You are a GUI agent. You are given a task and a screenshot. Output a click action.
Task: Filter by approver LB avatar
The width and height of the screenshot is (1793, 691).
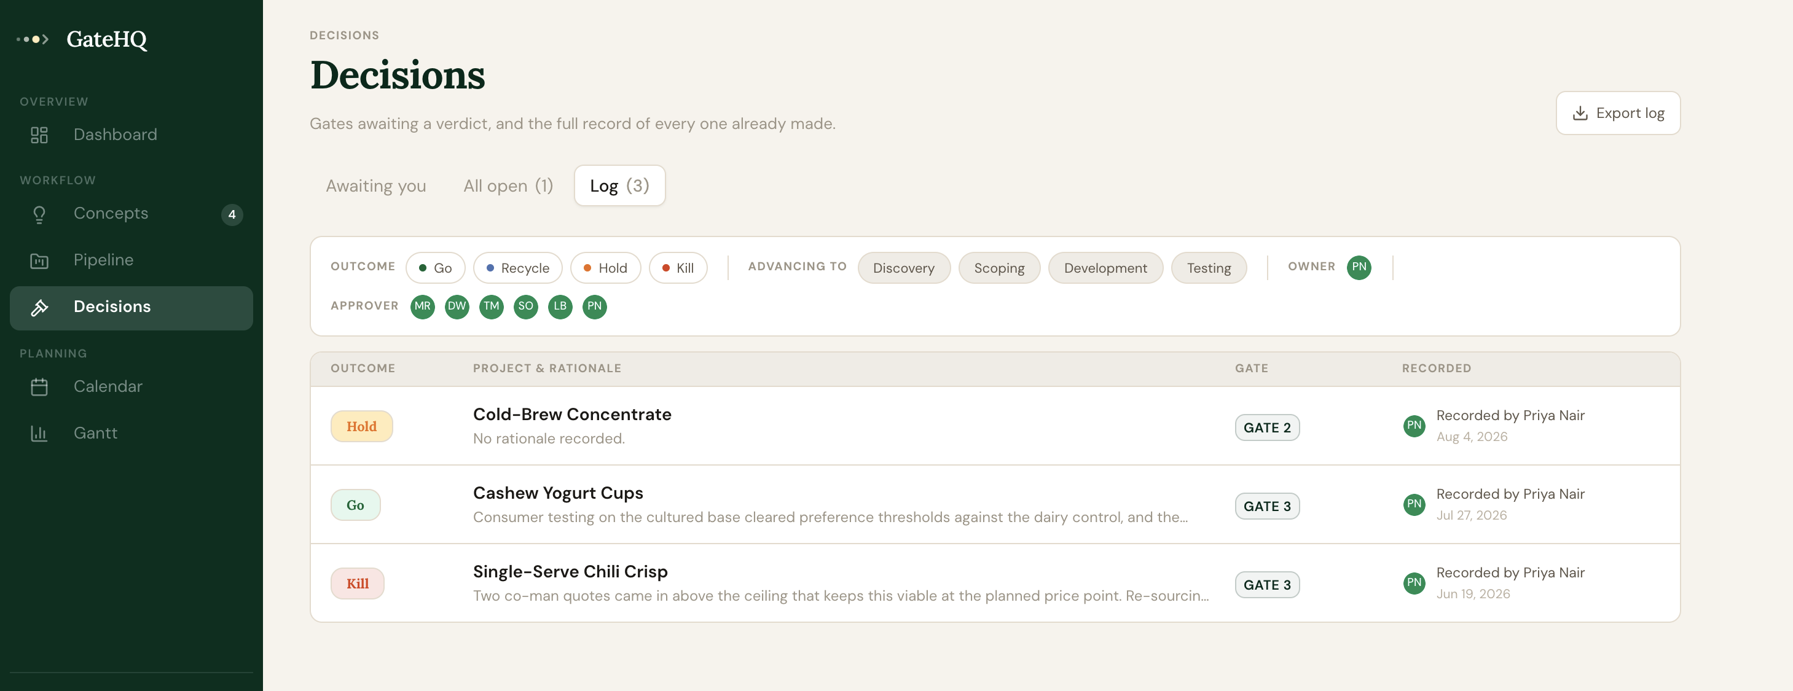(x=560, y=306)
